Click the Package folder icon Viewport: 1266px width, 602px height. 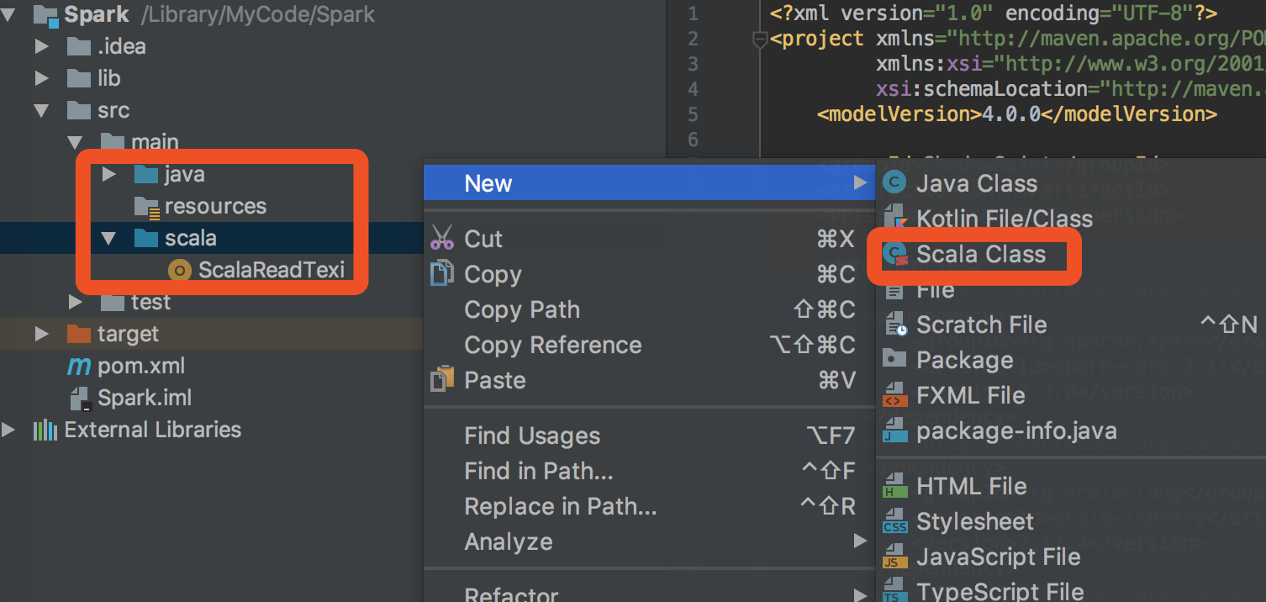(x=895, y=359)
